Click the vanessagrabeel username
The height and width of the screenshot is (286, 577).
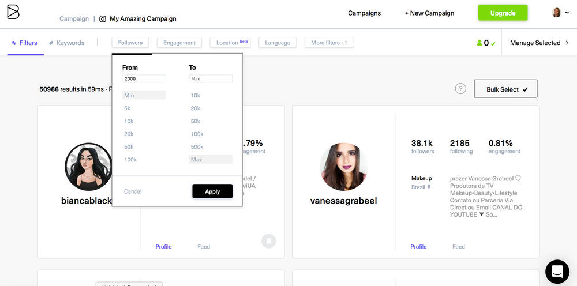click(343, 201)
